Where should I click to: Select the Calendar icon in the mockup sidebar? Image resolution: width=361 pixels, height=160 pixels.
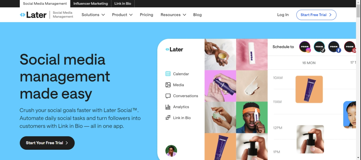[x=168, y=74]
